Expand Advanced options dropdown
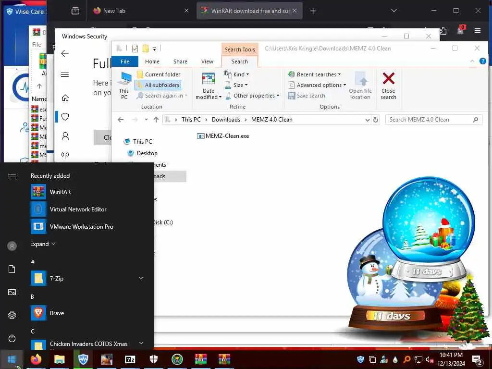Viewport: 492px width, 369px height. pyautogui.click(x=317, y=85)
